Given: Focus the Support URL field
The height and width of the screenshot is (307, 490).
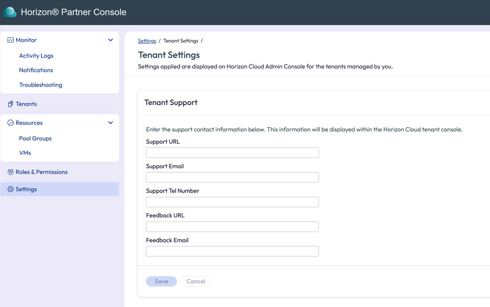Looking at the screenshot, I should 232,153.
